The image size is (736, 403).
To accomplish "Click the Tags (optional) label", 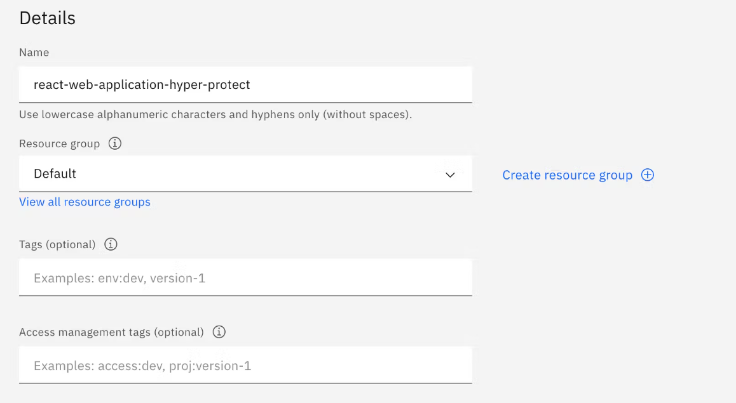I will tap(57, 244).
